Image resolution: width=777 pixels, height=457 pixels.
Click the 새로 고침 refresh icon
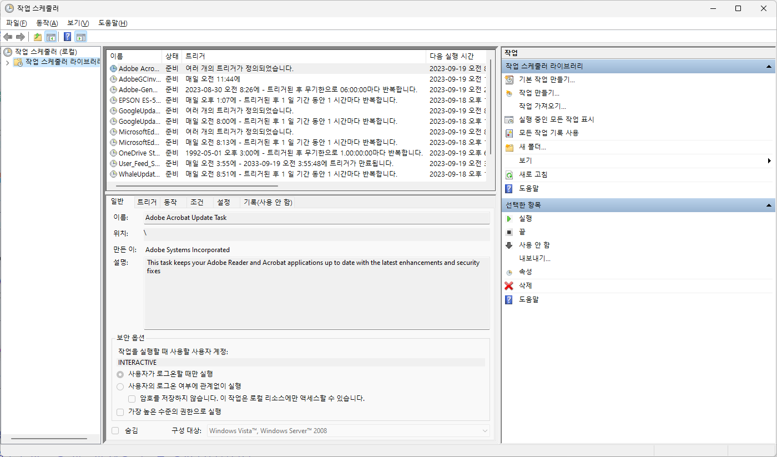(509, 174)
